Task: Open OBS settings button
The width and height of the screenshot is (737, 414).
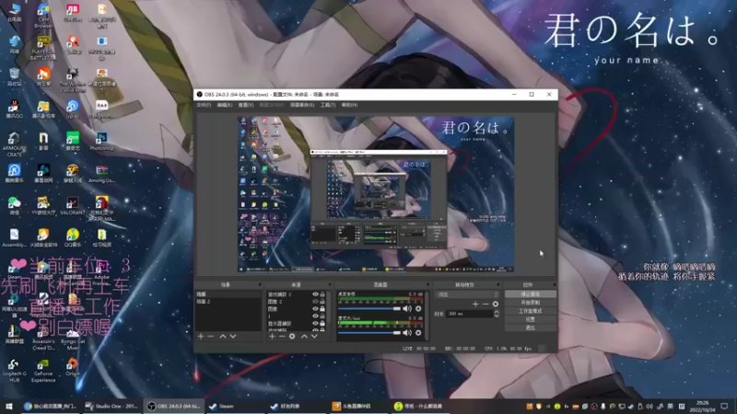Action: [531, 319]
